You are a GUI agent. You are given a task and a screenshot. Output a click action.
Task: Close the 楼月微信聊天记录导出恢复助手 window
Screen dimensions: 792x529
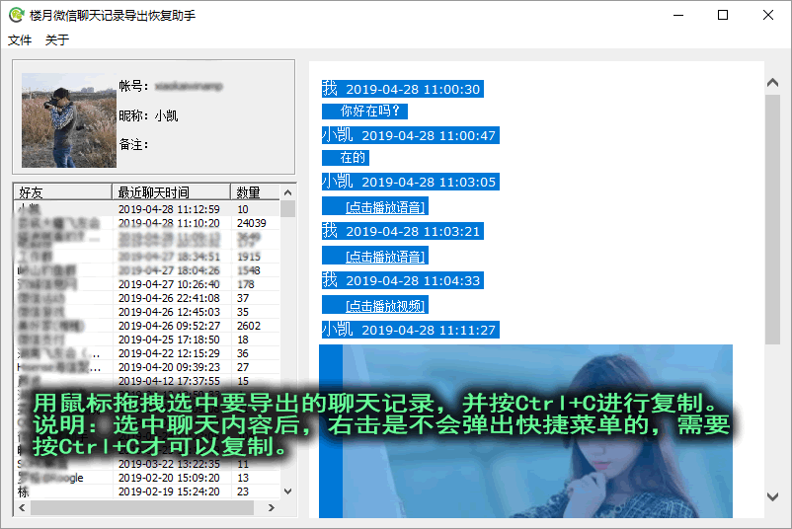767,15
